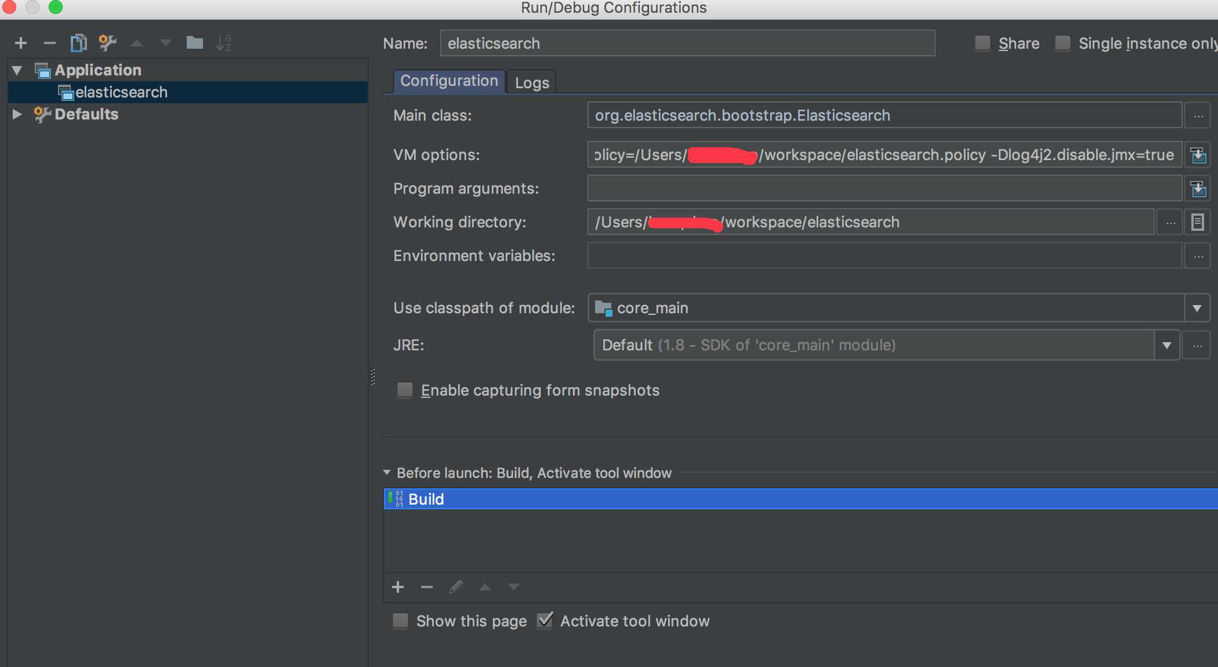Check Show this page option
The height and width of the screenshot is (667, 1218).
(400, 621)
